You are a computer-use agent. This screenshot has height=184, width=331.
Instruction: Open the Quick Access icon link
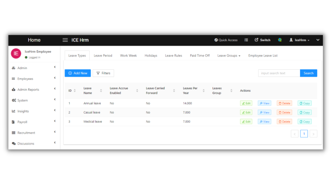click(216, 40)
